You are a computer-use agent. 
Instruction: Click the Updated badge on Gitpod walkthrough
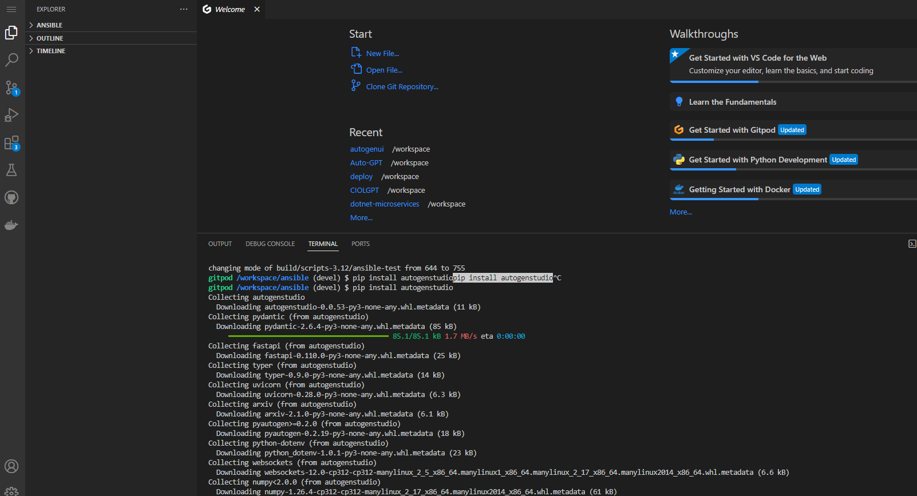[x=792, y=130]
